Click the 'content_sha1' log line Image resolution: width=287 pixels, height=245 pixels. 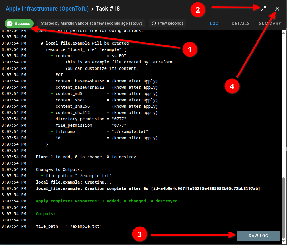click(x=104, y=100)
